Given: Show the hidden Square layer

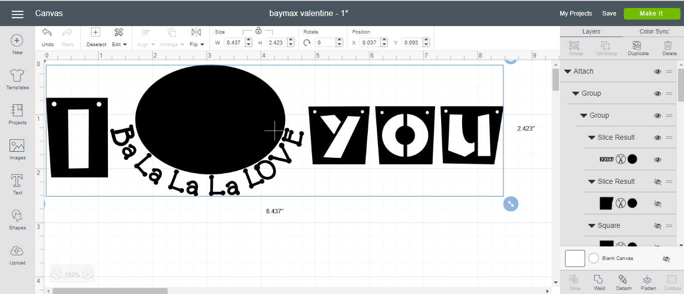Looking at the screenshot, I should (657, 226).
